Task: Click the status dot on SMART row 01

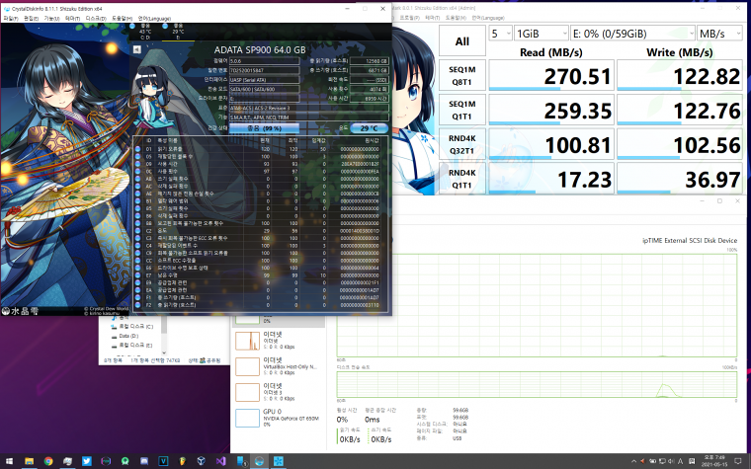Action: [x=138, y=149]
